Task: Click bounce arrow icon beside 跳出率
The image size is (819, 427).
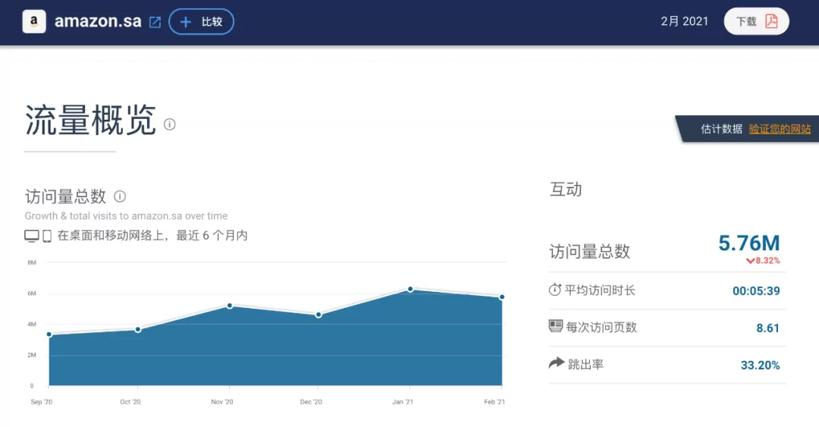Action: click(x=557, y=363)
